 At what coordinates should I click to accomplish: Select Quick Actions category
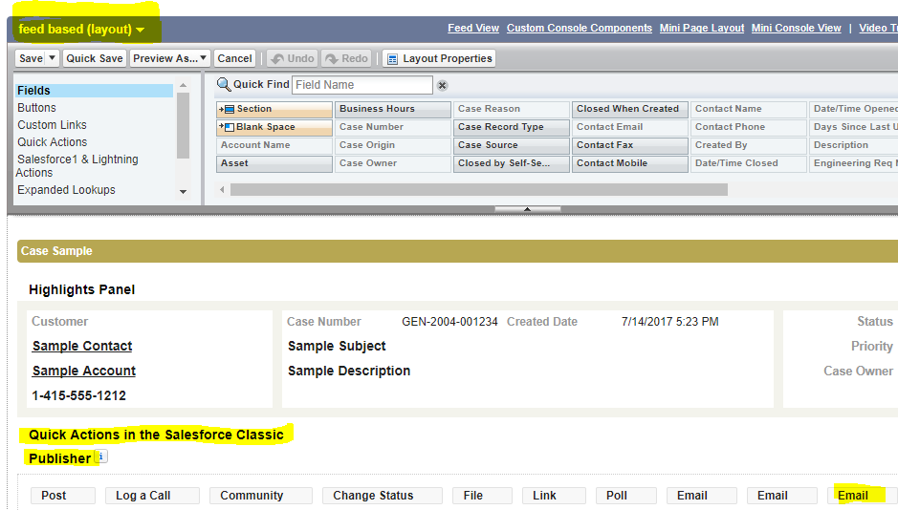click(52, 141)
